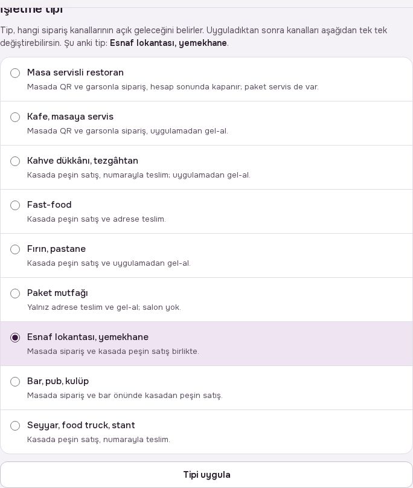The image size is (413, 488).
Task: Select the Kafe, masaya servis radio button
Action: [x=15, y=117]
